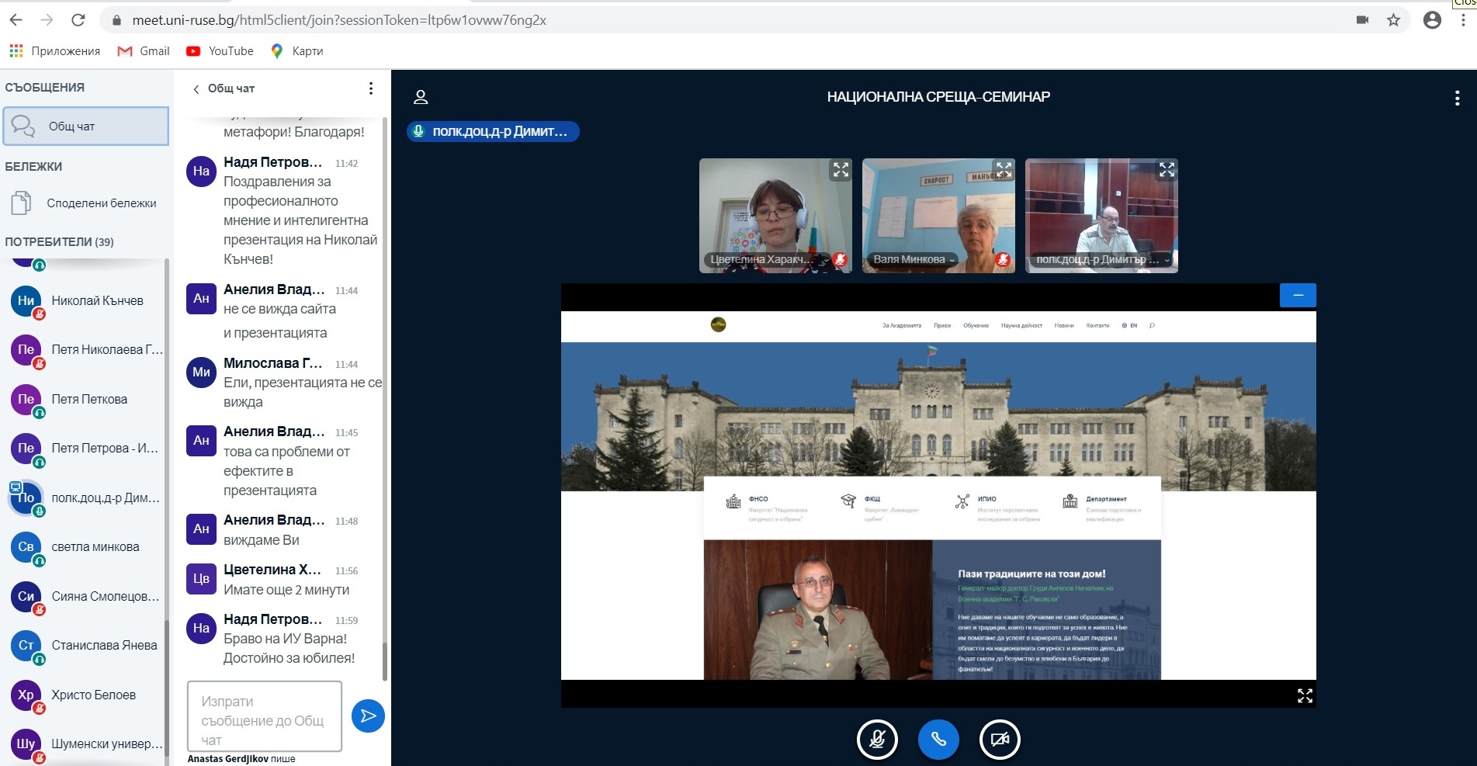Click the chat message input box
Image resolution: width=1477 pixels, height=766 pixels.
(x=264, y=716)
